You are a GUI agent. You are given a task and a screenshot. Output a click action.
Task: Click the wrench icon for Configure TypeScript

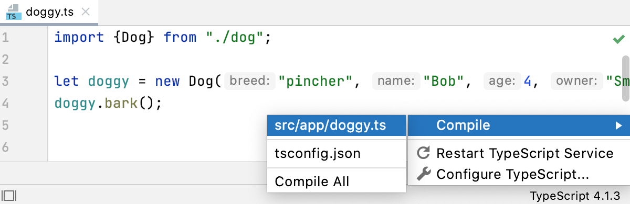[x=424, y=173]
